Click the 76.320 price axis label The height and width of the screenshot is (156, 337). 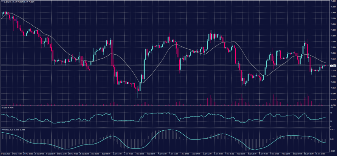point(332,1)
